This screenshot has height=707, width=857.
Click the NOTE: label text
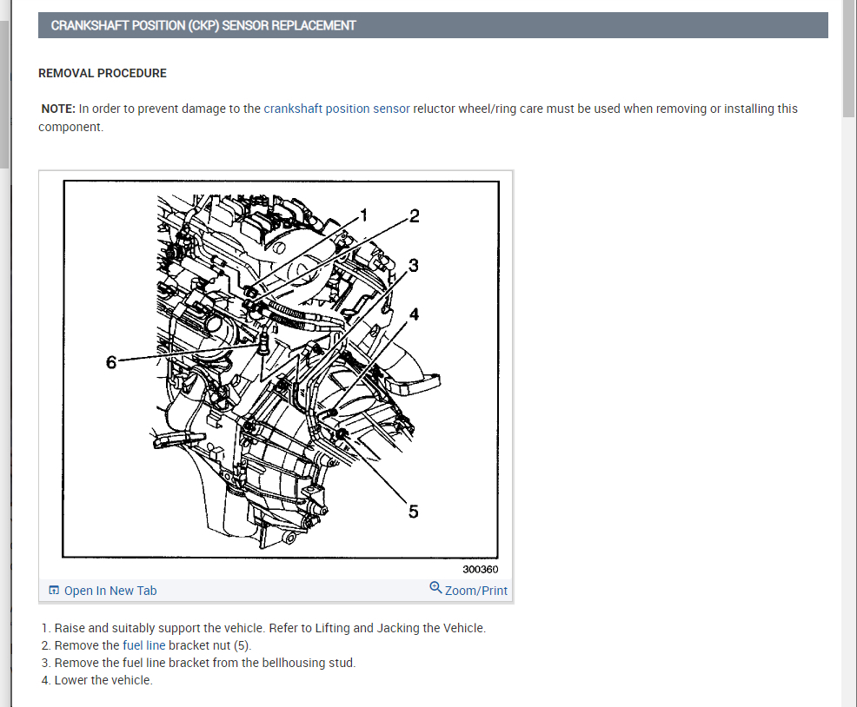58,109
